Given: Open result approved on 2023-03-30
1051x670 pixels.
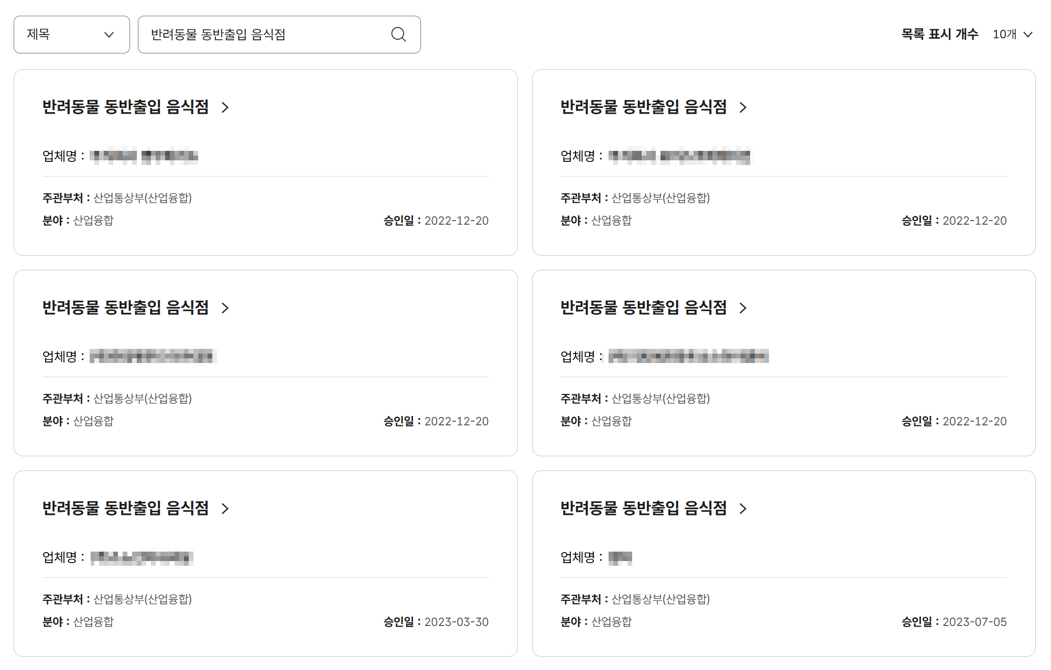Looking at the screenshot, I should pos(126,508).
